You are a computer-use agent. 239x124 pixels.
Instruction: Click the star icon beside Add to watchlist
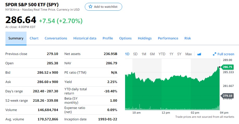pyautogui.click(x=91, y=7)
